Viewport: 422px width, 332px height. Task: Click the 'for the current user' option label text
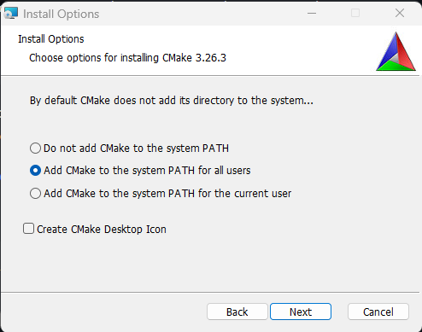pos(167,194)
